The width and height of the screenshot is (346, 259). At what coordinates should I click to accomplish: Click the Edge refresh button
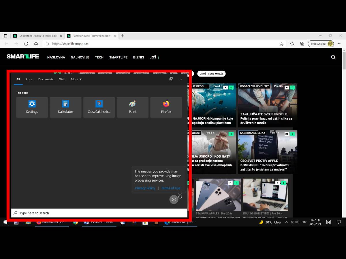pyautogui.click(x=26, y=44)
